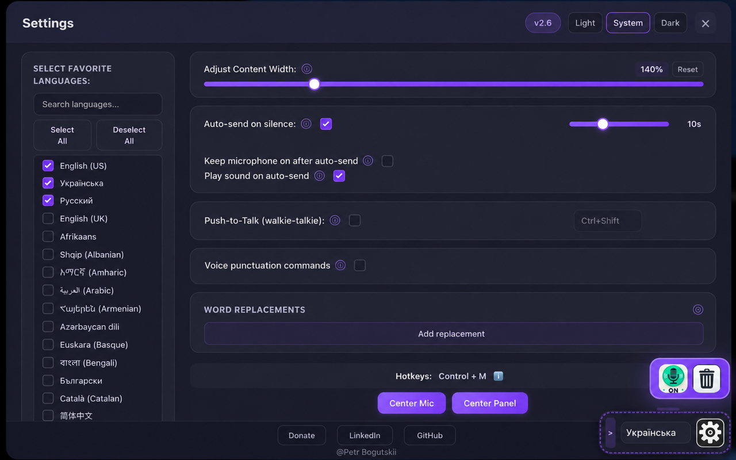The height and width of the screenshot is (460, 736).
Task: Click the Search languages input field
Action: coord(98,104)
